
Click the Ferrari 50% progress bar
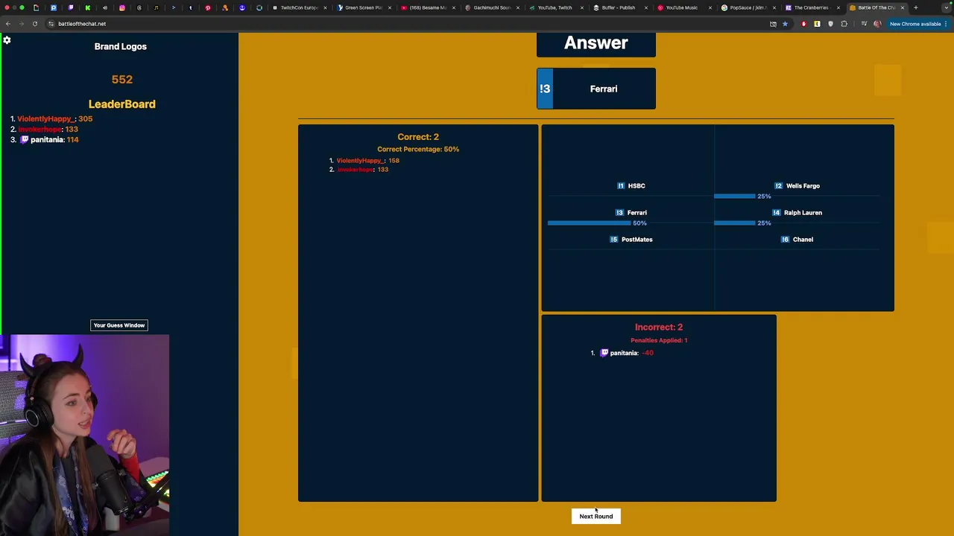click(x=589, y=223)
